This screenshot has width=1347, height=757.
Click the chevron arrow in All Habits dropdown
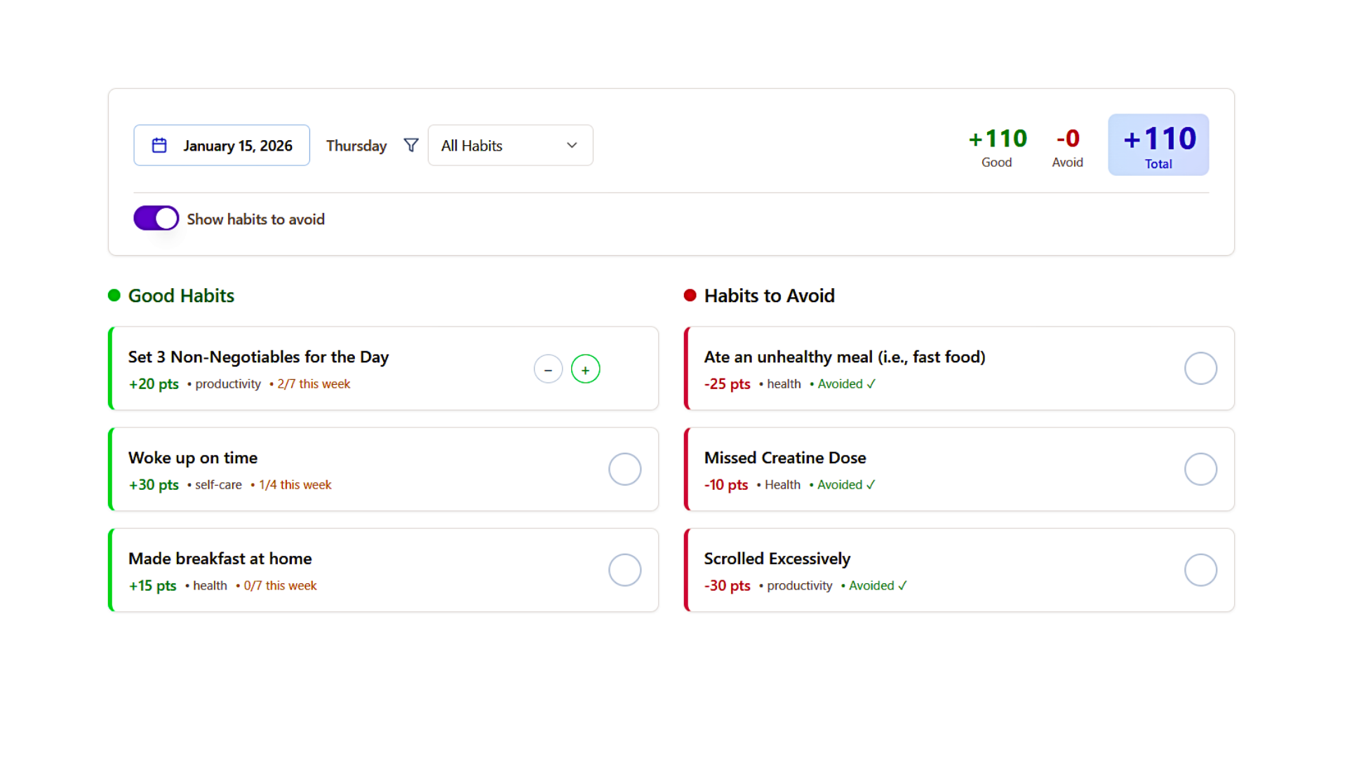point(572,145)
